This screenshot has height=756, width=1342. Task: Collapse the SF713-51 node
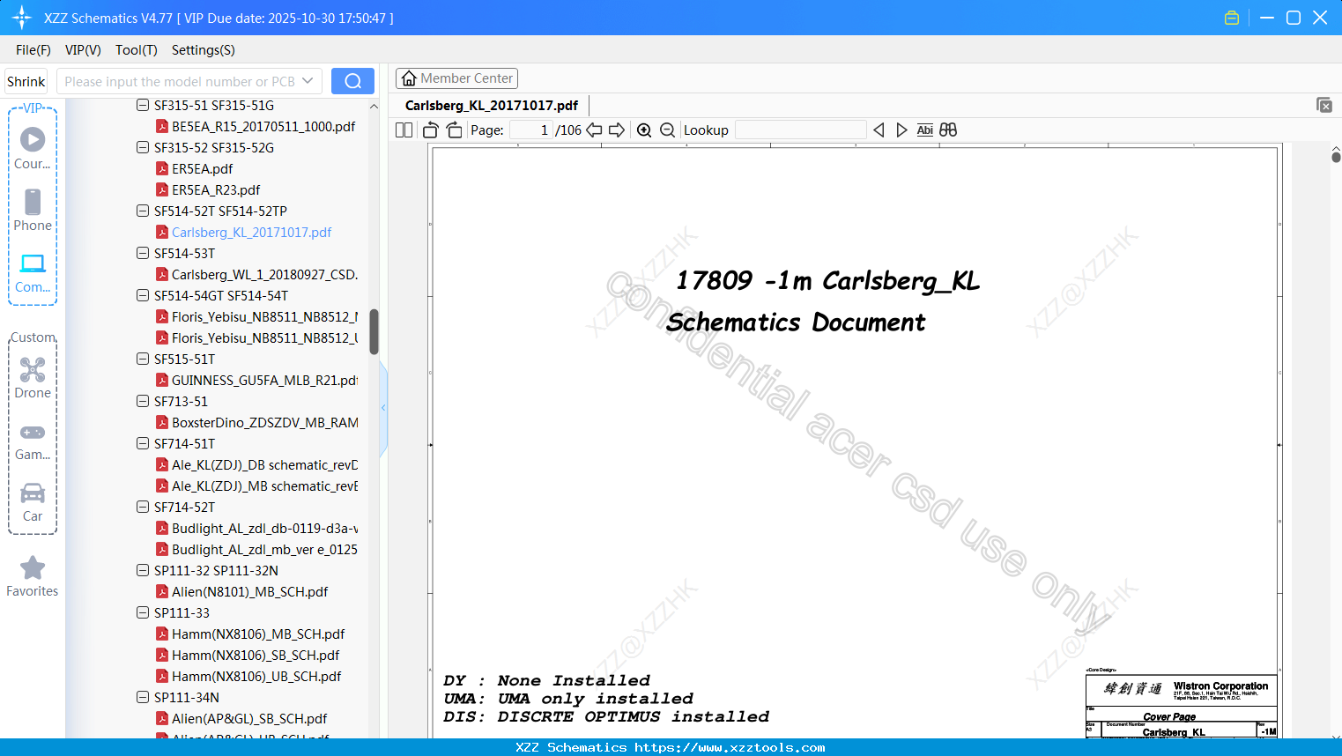pos(143,401)
